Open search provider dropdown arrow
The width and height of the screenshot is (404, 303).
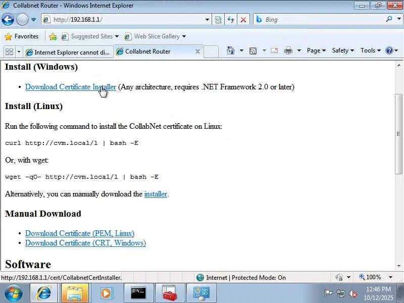(x=399, y=19)
